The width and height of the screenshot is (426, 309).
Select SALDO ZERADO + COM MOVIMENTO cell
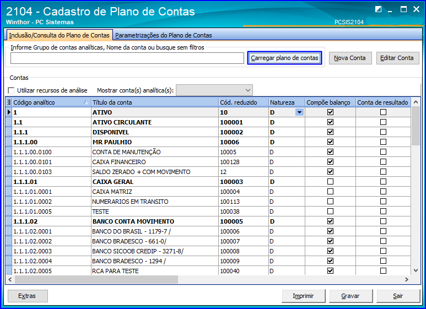155,172
